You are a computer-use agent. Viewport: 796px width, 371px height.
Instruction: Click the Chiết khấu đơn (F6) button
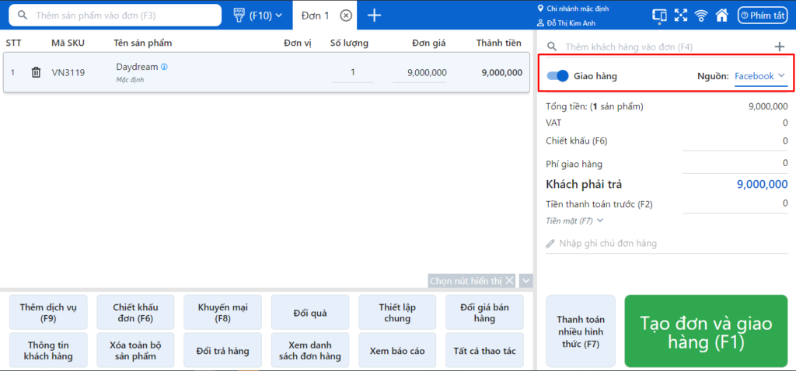point(135,312)
